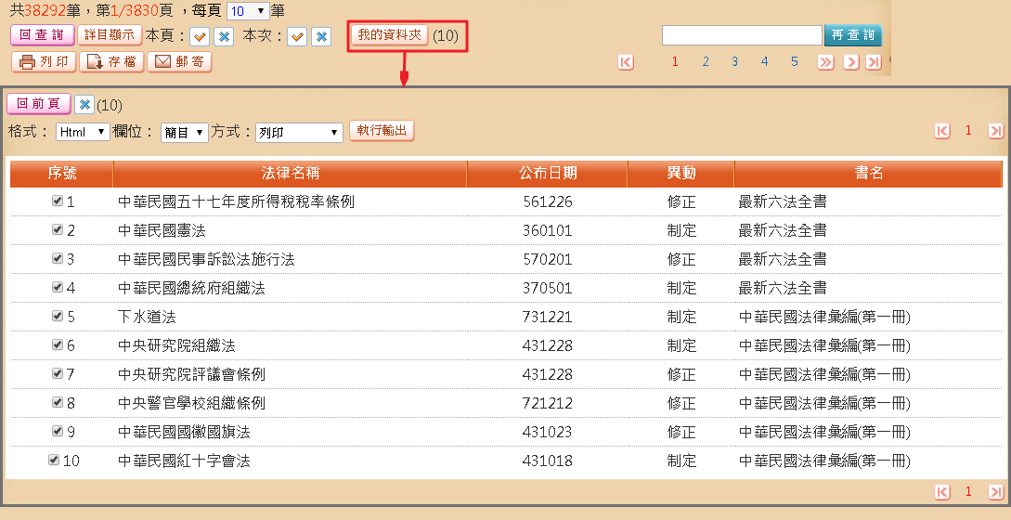Jump ahead with the double-arrow pagination icon
The width and height of the screenshot is (1011, 520).
tap(825, 62)
